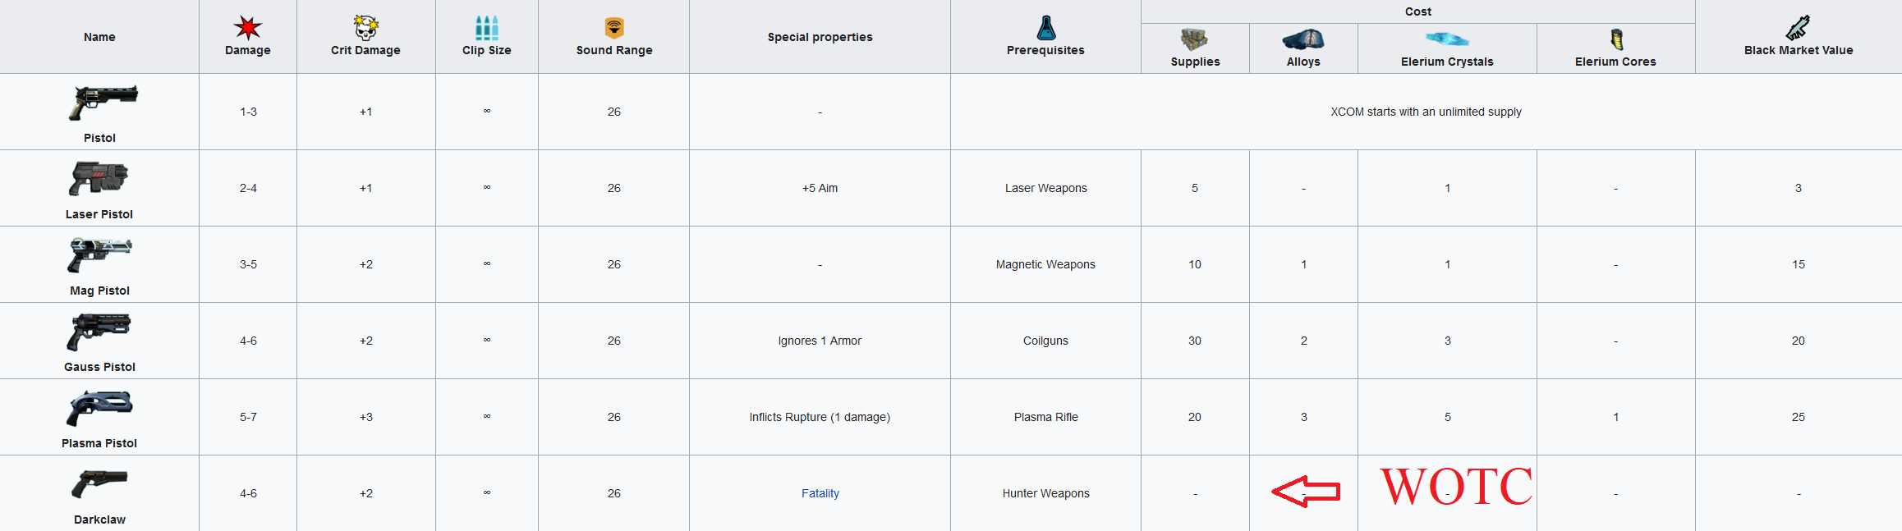Click the Alloys icon in Cost header
The image size is (1902, 531).
point(1303,39)
